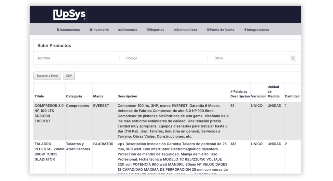Viewport: 333px width, 181px height.
Task: Open the Punto de Venta menu
Action: (220, 30)
